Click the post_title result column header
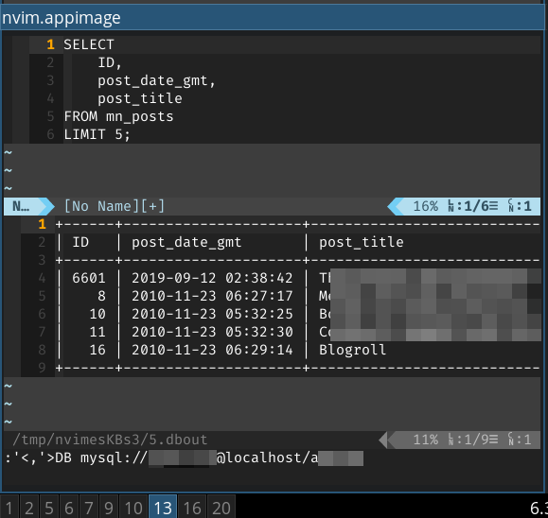548x518 pixels. tap(362, 242)
